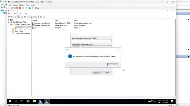The image size is (190, 106).
Task: Sort records by Type column header
Action: [x=57, y=20]
